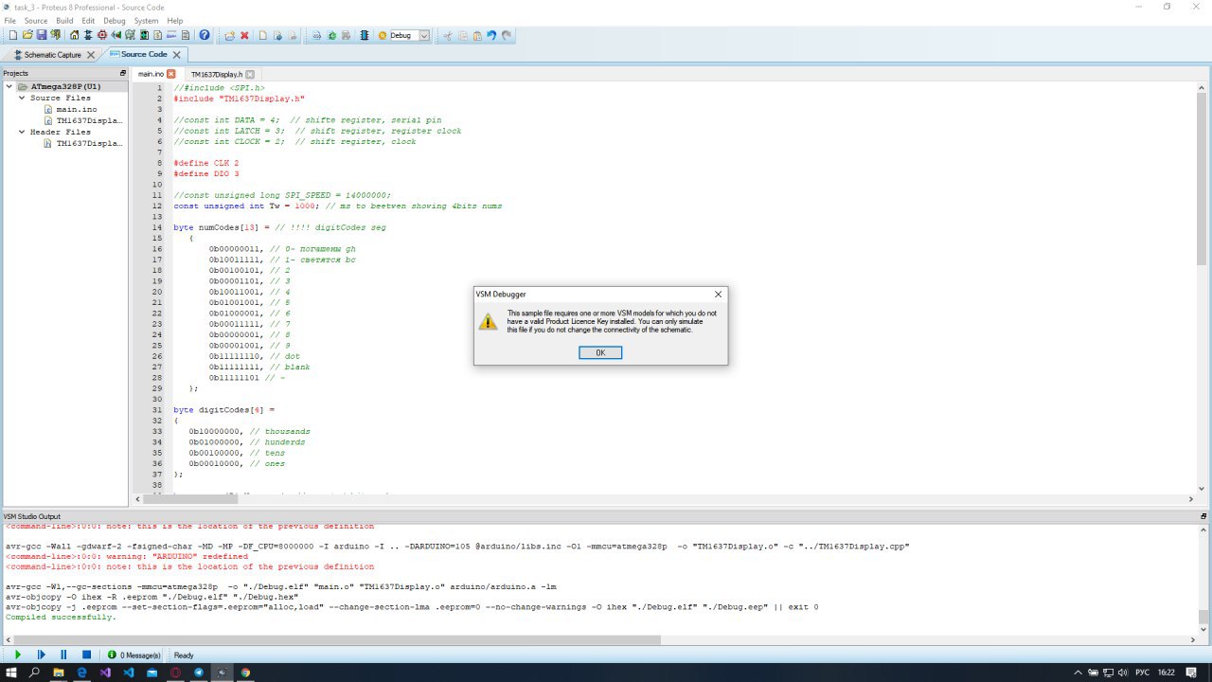This screenshot has height=682, width=1212.
Task: Open the Debug menu
Action: 115,20
